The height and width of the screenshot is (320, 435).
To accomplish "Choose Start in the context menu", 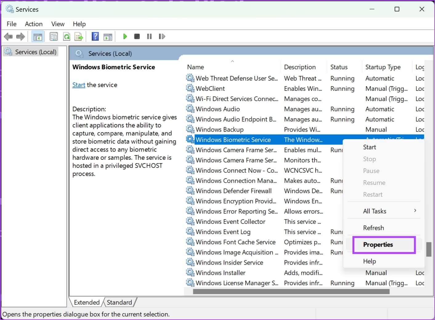I will (384, 147).
